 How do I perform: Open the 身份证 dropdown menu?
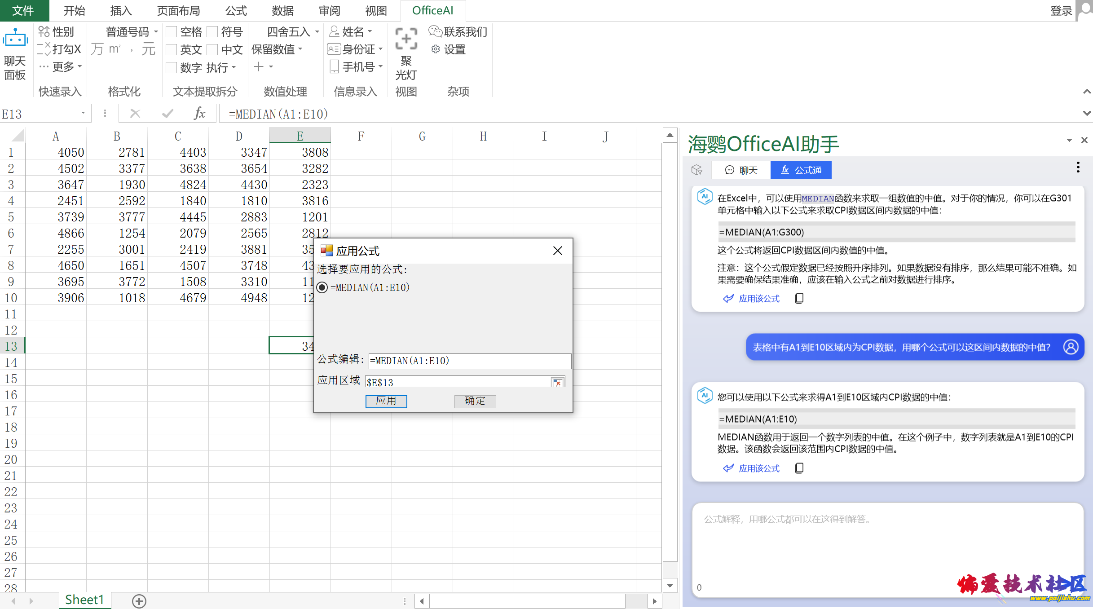tap(380, 49)
